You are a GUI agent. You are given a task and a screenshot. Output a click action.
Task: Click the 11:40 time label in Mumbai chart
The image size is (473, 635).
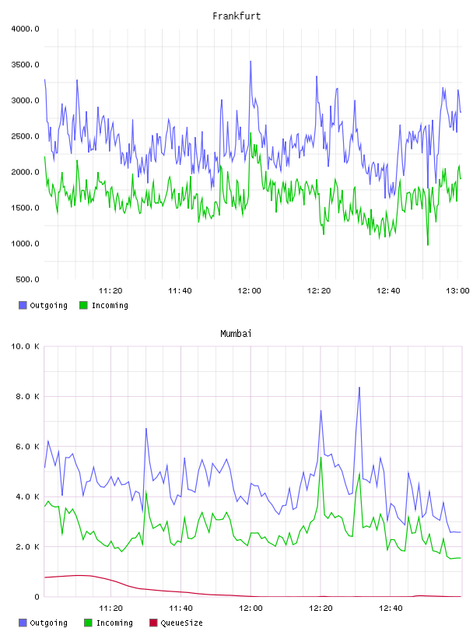(180, 609)
